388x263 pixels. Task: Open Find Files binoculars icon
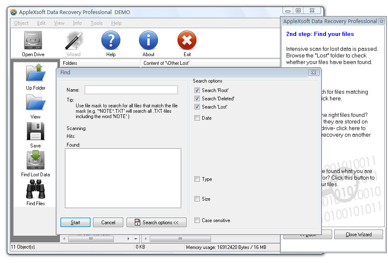(36, 189)
